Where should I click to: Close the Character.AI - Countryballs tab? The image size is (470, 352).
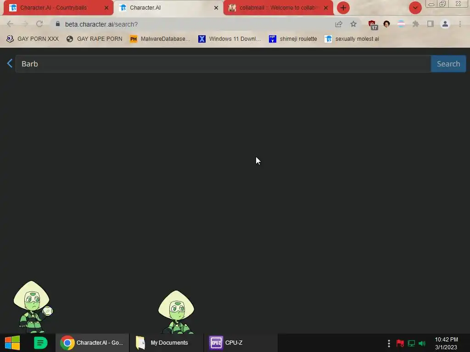pos(106,8)
